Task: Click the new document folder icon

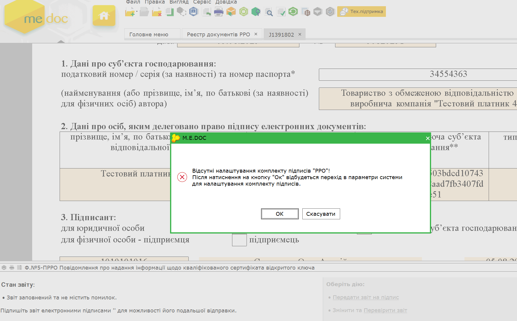Action: (x=130, y=12)
